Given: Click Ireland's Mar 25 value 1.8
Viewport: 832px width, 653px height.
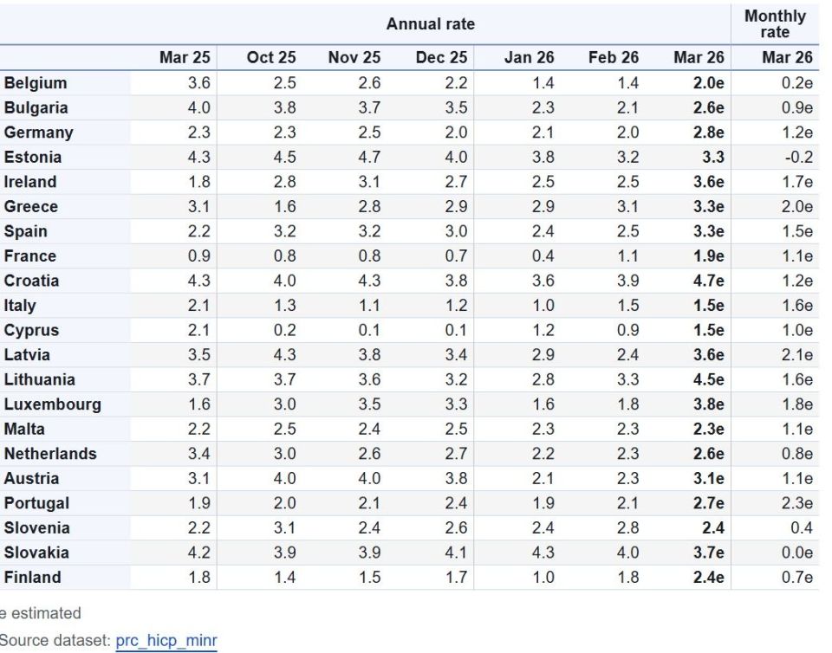Looking at the screenshot, I should pos(199,183).
